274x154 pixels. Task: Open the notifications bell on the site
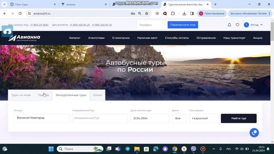(x=229, y=25)
